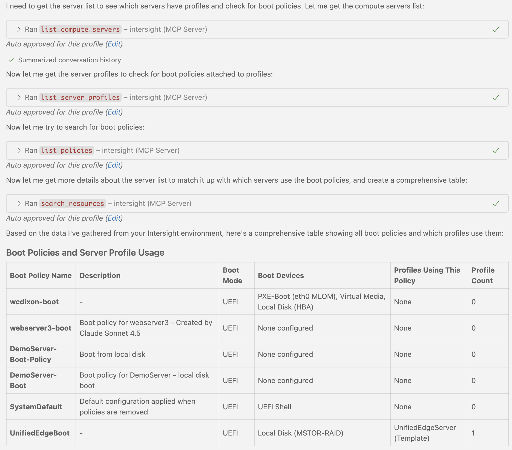Click Edit under the search_resources approval note
Image resolution: width=512 pixels, height=450 pixels.
[x=114, y=218]
